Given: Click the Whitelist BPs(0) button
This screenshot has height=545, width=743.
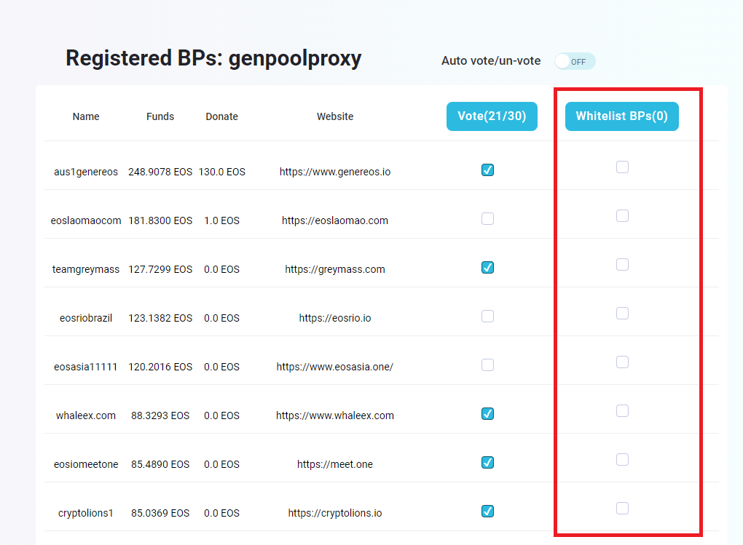Looking at the screenshot, I should [x=621, y=116].
